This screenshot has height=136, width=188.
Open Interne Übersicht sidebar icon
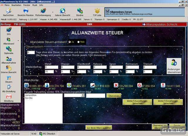[9, 68]
